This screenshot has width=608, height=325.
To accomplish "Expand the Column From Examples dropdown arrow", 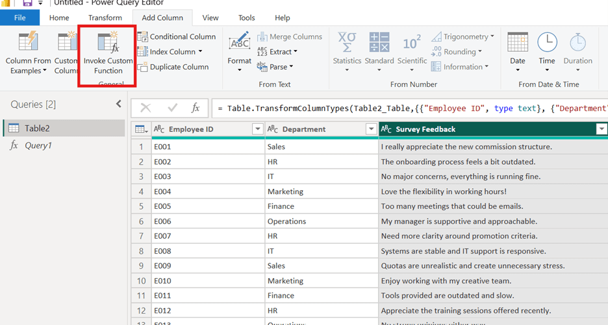I will pos(45,71).
